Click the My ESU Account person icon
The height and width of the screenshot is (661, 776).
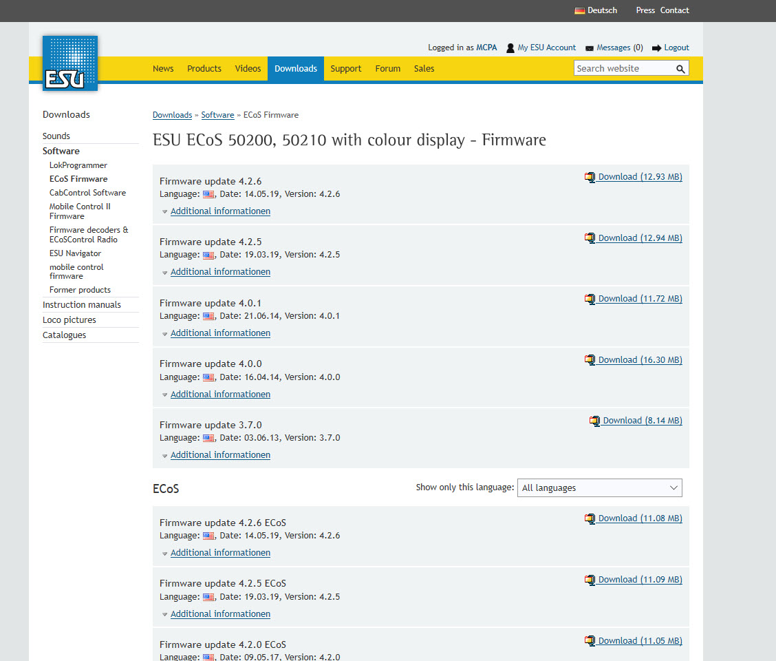click(510, 48)
